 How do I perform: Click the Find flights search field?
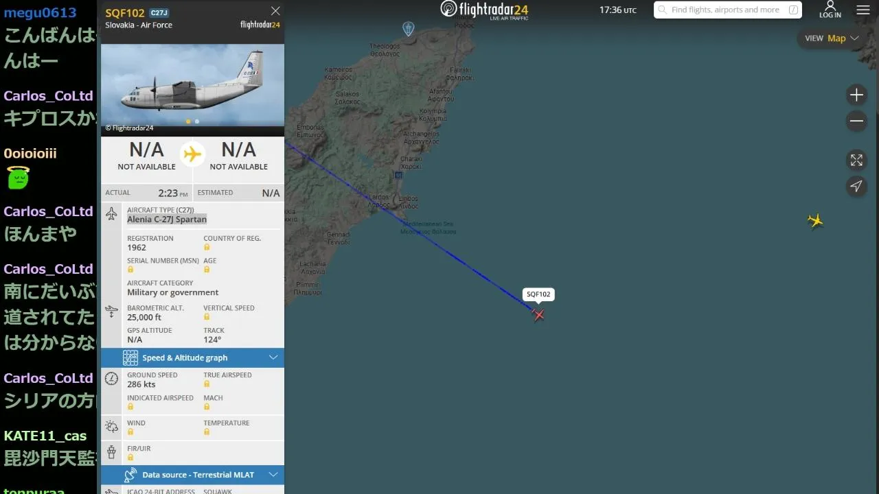[728, 10]
